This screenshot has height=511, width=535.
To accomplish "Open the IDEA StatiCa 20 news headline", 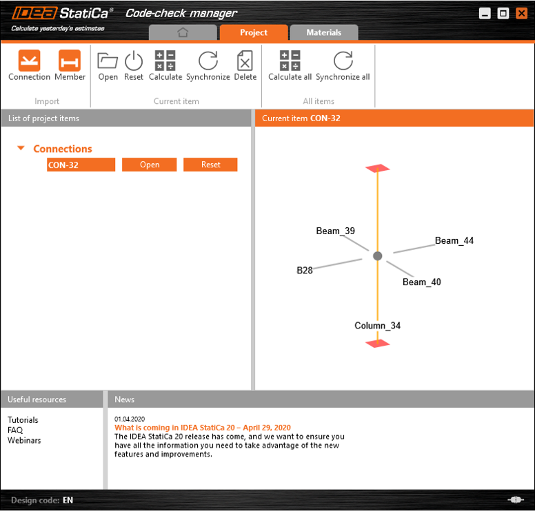I will tap(203, 428).
